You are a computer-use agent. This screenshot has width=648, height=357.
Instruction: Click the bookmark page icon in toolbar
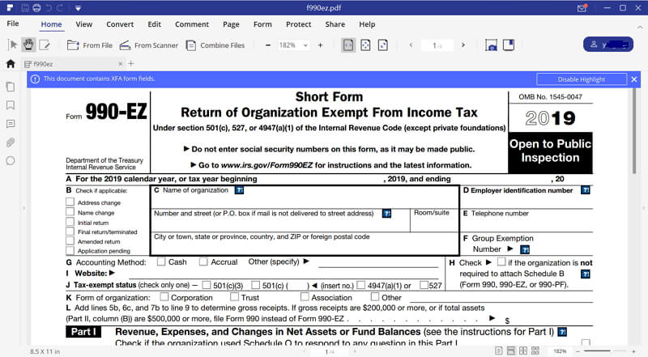pos(509,45)
